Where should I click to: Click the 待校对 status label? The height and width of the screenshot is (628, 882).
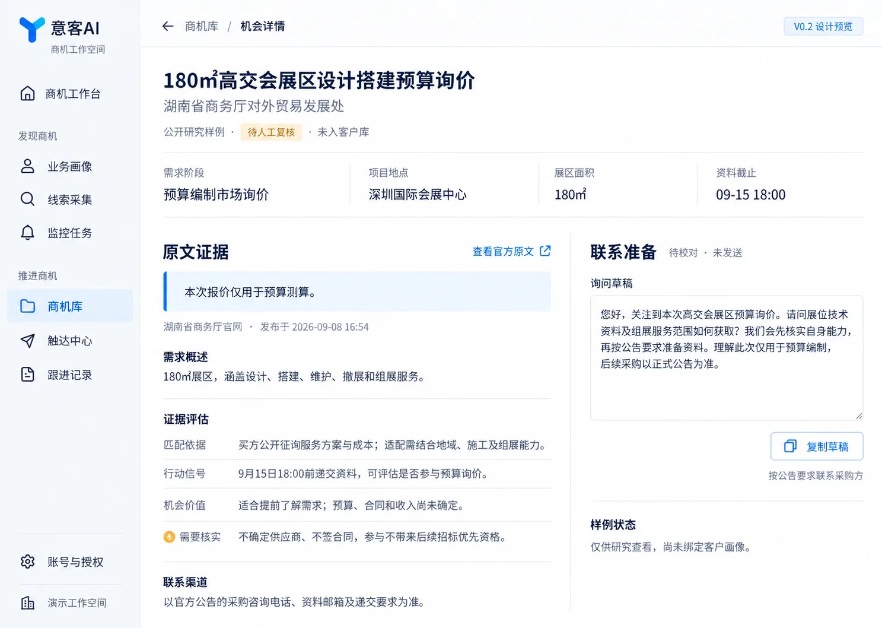(x=683, y=252)
